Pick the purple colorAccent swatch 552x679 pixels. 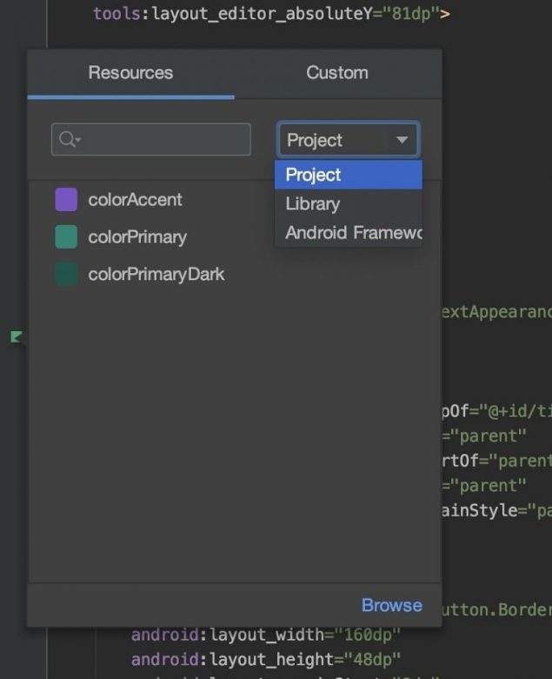(x=66, y=200)
